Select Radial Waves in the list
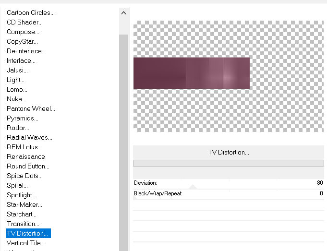Viewport: 327px width, 251px height. (x=29, y=137)
